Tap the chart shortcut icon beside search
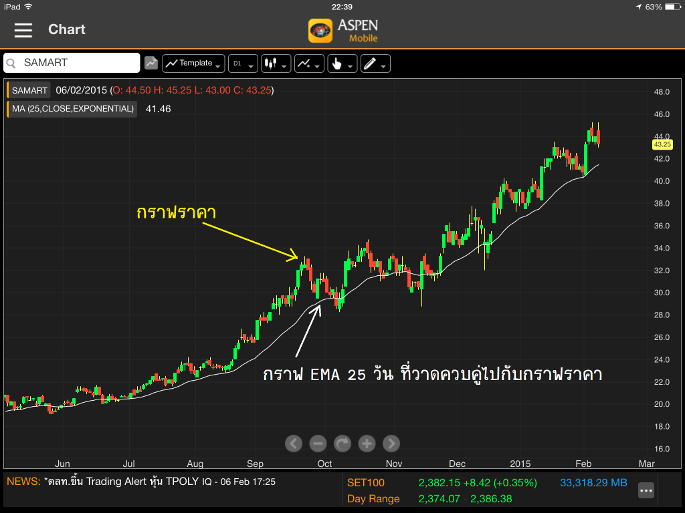This screenshot has height=513, width=685. [x=151, y=63]
